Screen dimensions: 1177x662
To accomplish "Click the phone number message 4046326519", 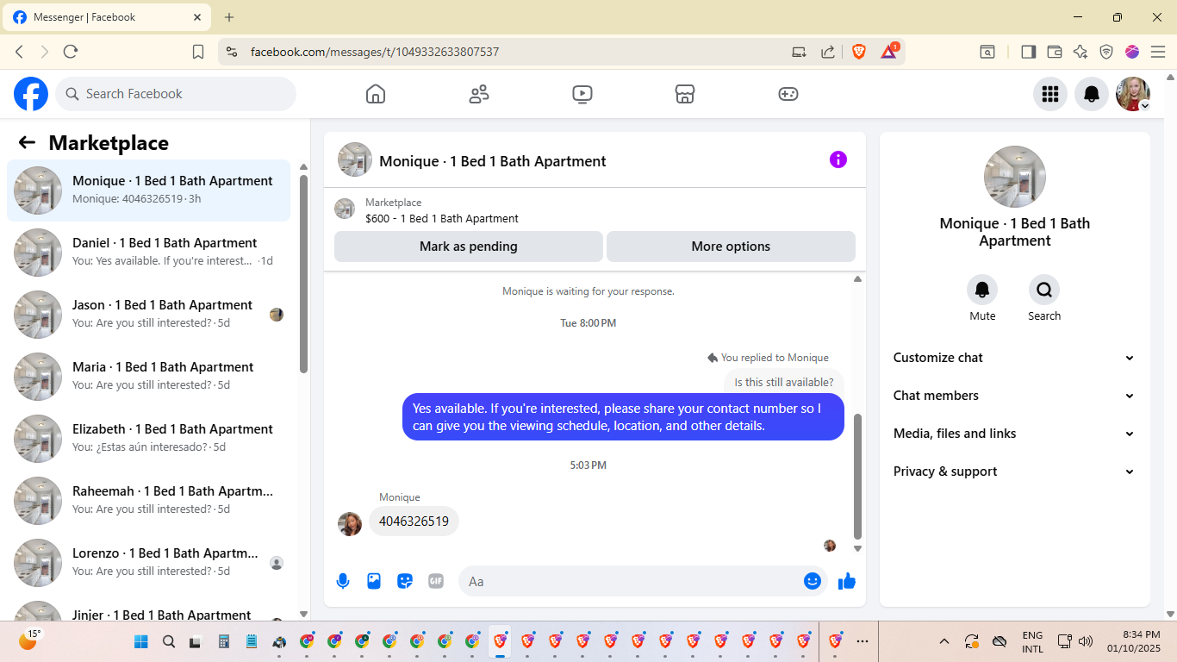I will tap(414, 521).
